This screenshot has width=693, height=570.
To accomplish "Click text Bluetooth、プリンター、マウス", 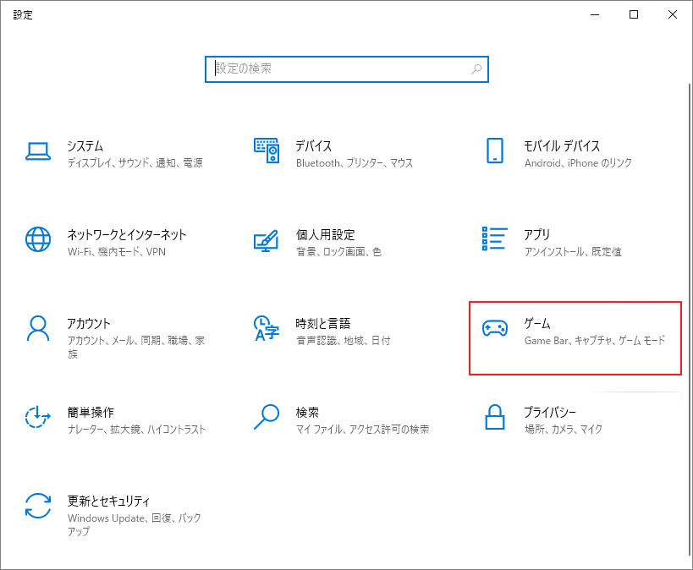I will pyautogui.click(x=355, y=163).
